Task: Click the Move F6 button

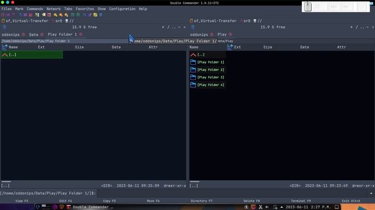Action: click(153, 201)
